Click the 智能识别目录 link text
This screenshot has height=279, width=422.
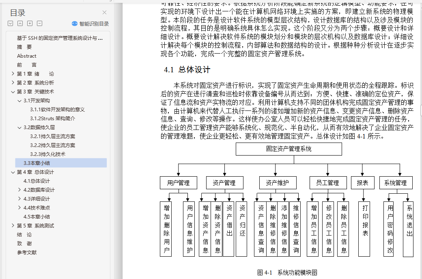tap(94, 24)
